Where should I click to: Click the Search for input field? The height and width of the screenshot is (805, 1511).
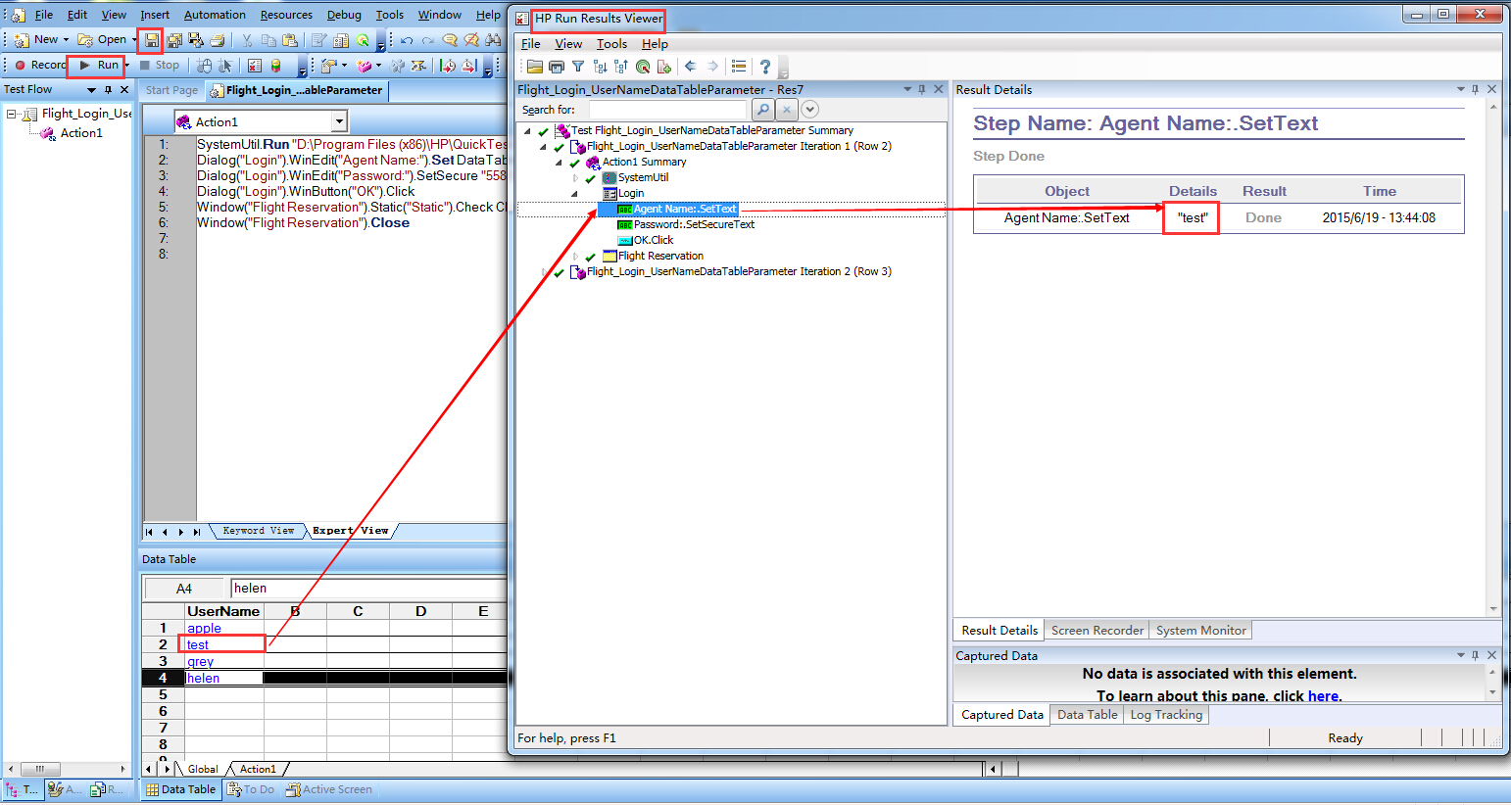tap(669, 110)
